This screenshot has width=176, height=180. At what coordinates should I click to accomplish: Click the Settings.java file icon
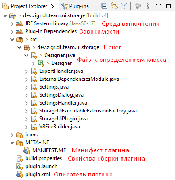click(x=34, y=87)
